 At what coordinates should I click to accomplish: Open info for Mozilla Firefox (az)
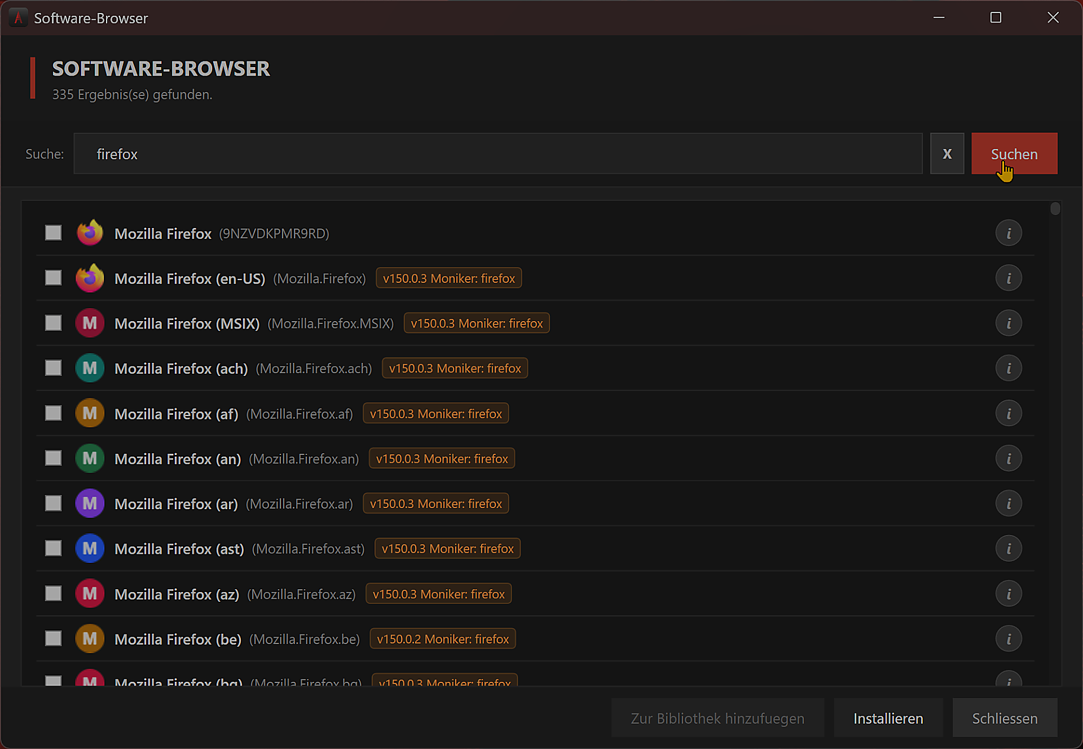click(x=1009, y=594)
